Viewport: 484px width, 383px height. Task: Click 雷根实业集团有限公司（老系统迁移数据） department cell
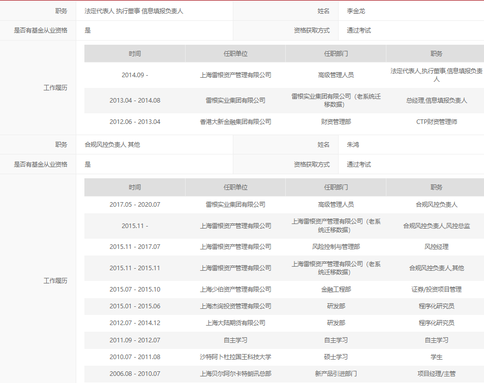(336, 101)
